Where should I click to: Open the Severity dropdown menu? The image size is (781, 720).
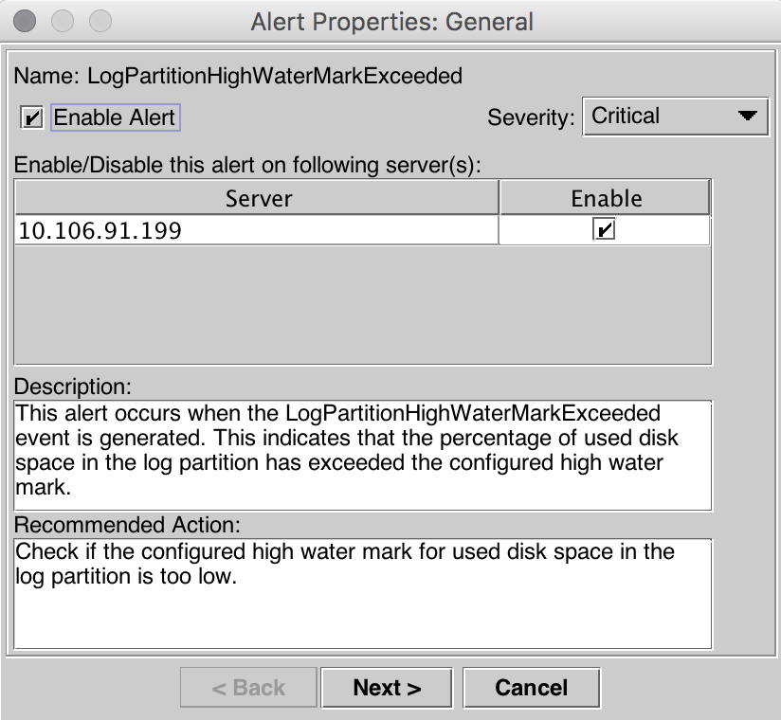673,117
